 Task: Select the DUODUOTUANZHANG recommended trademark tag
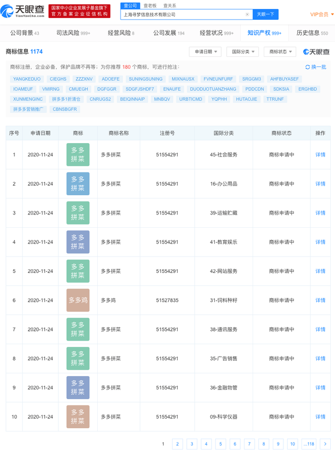click(213, 89)
